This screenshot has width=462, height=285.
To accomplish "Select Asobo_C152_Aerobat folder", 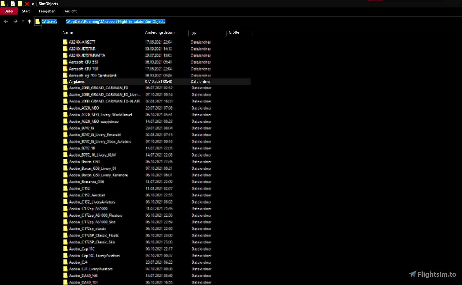I will click(x=87, y=195).
